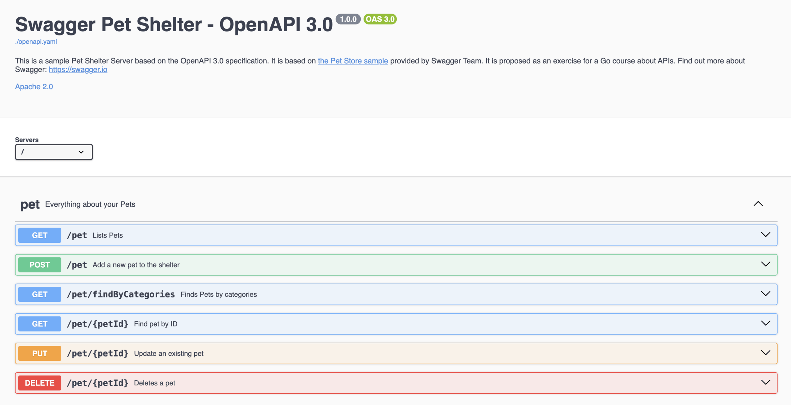
Task: Click the GET badge for Lists Pets
Action: pyautogui.click(x=40, y=235)
